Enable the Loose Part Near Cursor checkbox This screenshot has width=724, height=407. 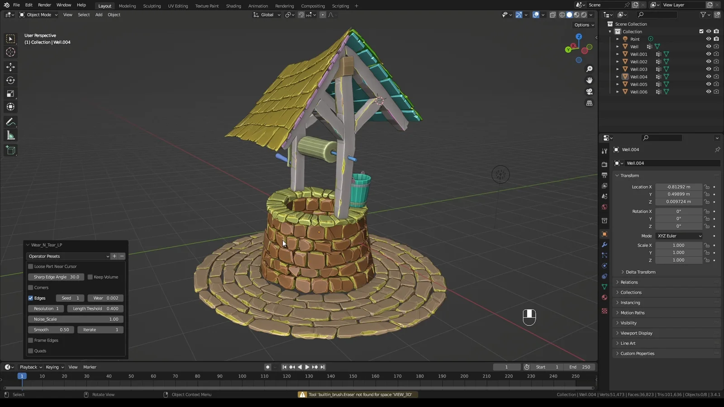pyautogui.click(x=31, y=266)
